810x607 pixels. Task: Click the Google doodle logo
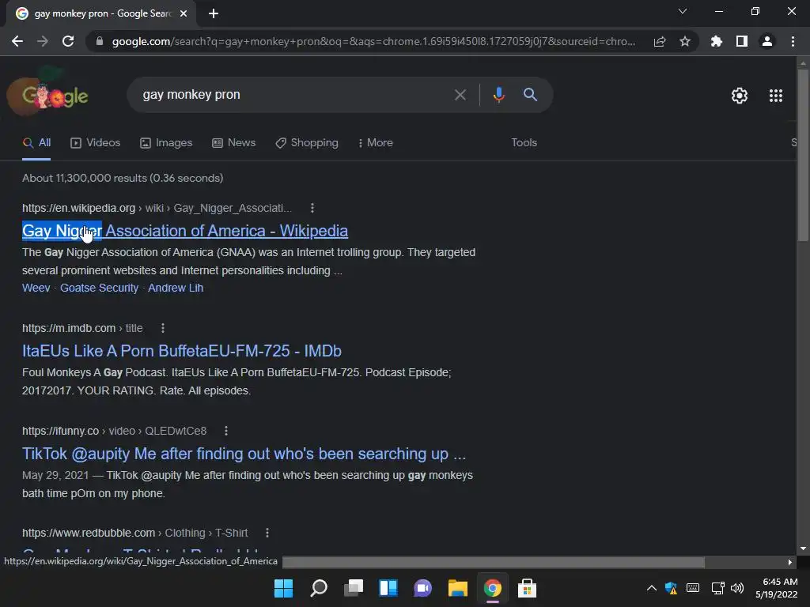point(48,93)
